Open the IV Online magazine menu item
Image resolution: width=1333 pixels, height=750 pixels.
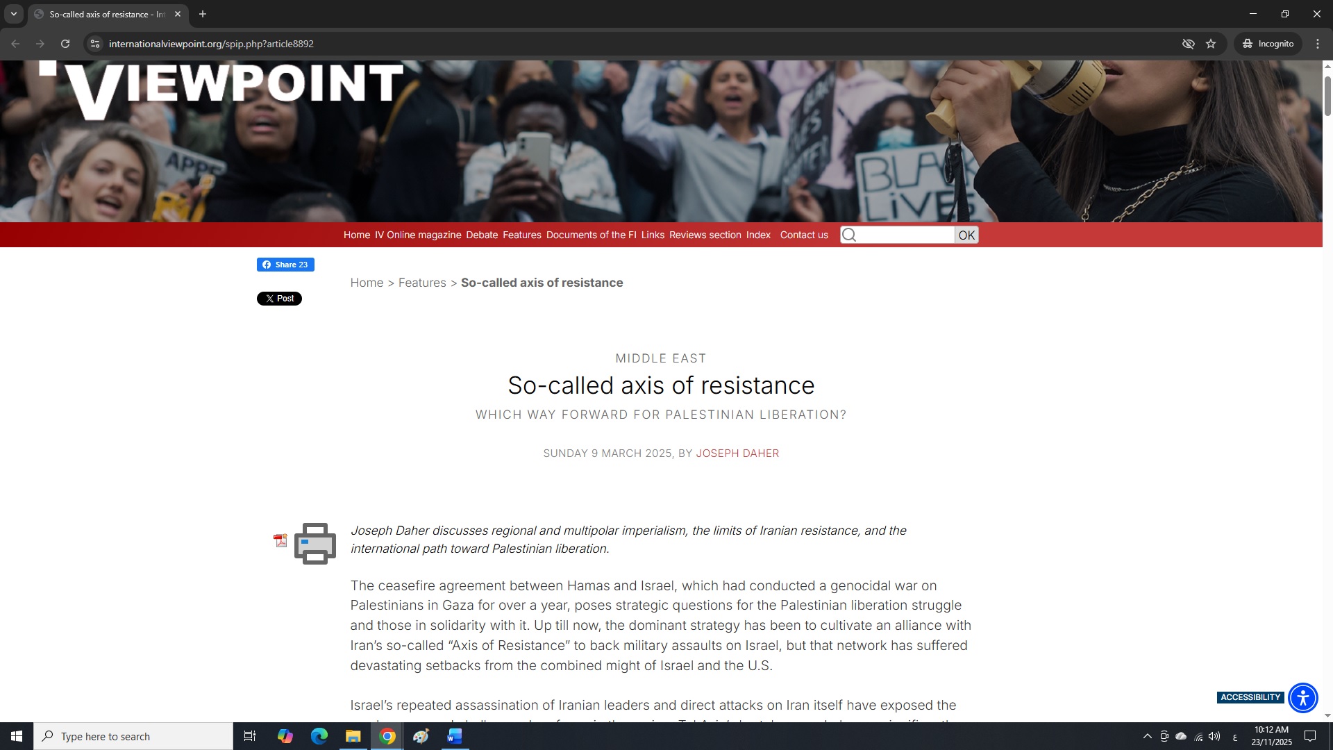coord(418,235)
